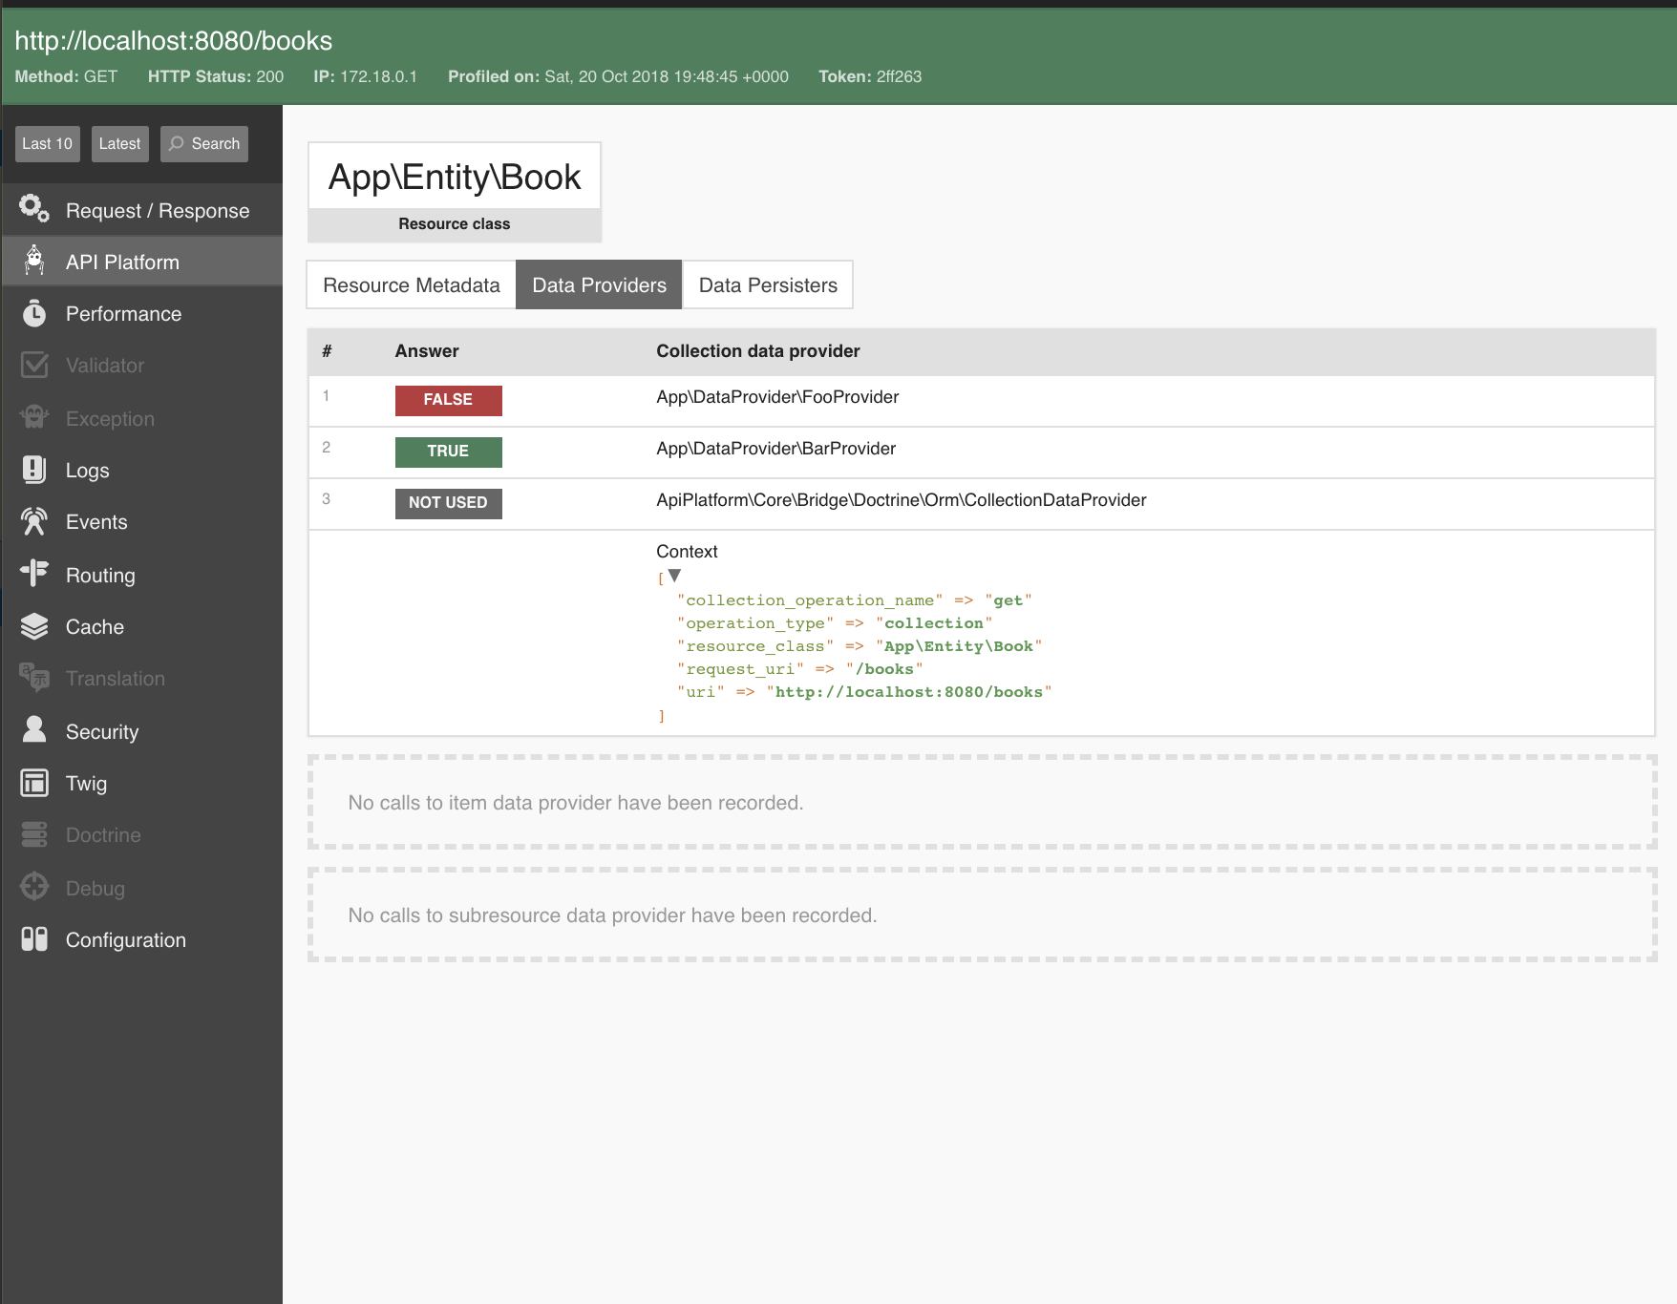Image resolution: width=1677 pixels, height=1304 pixels.
Task: Click the Search button
Action: point(204,143)
